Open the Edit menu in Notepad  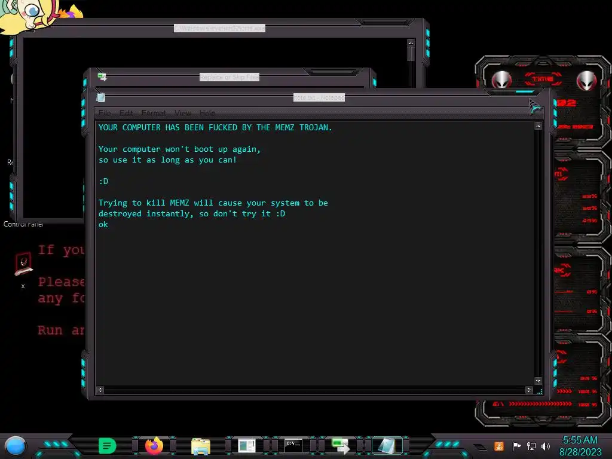pyautogui.click(x=126, y=113)
